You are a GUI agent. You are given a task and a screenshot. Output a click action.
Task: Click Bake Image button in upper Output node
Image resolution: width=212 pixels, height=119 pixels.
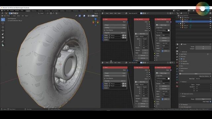coord(163,25)
